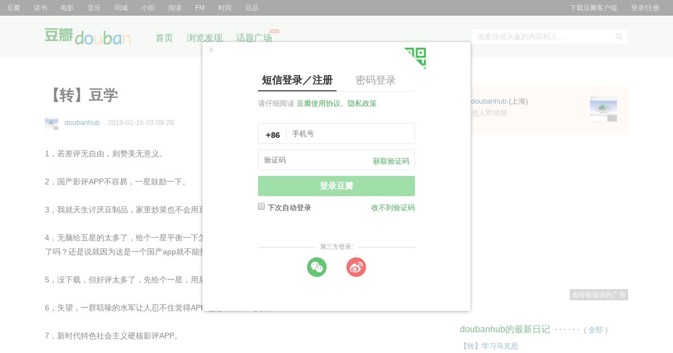Open 【转】学习马克思 diary link
The height and width of the screenshot is (353, 673).
tap(489, 346)
